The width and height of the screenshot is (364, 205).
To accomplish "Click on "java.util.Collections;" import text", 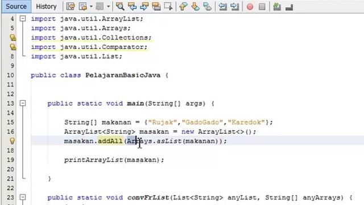I will coord(106,38).
